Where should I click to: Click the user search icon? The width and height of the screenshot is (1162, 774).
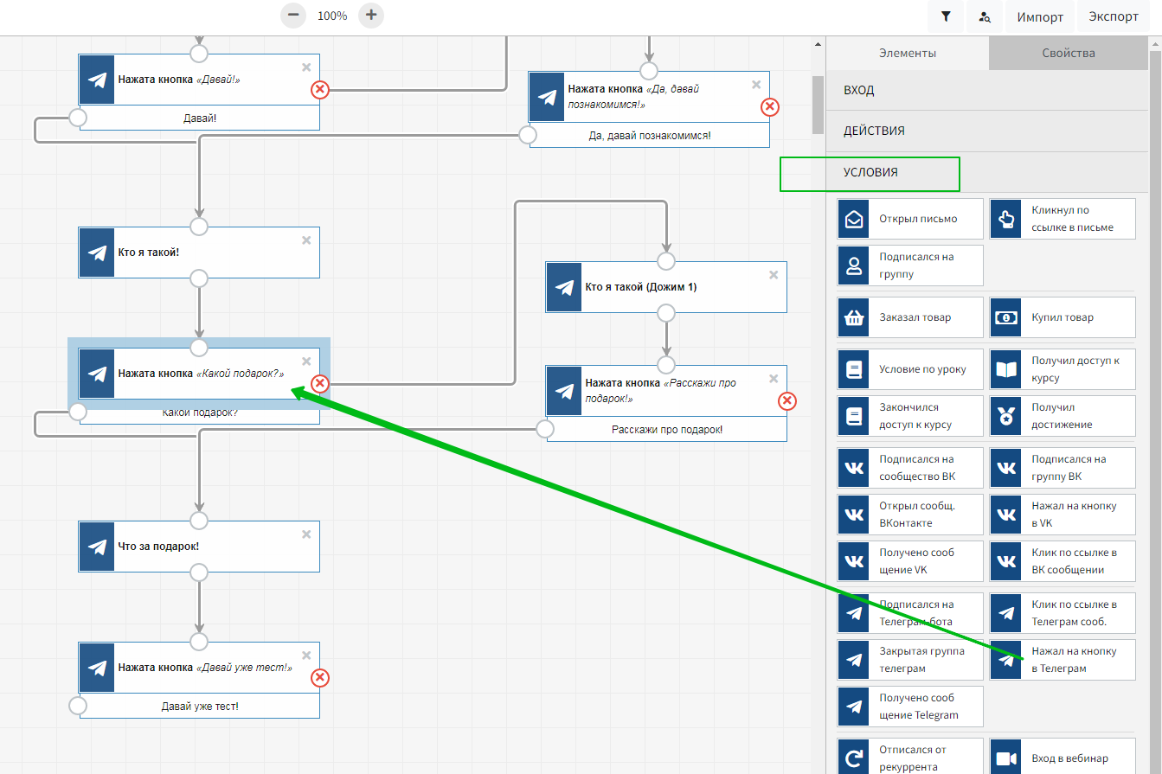pyautogui.click(x=985, y=16)
